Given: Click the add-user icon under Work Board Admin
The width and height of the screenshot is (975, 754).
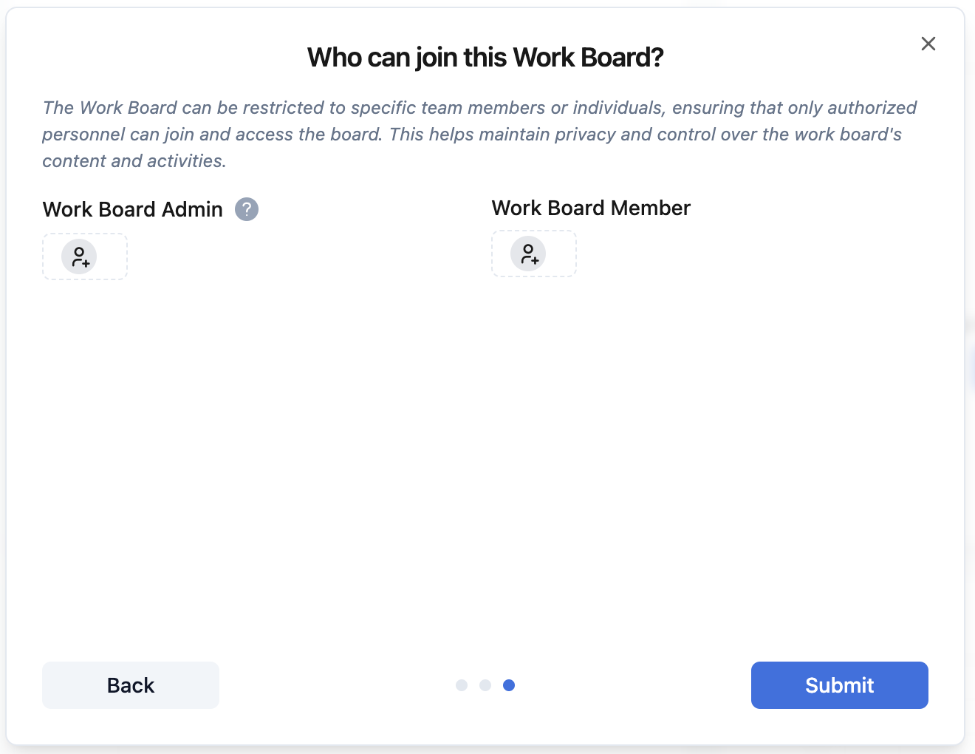Looking at the screenshot, I should [x=79, y=257].
